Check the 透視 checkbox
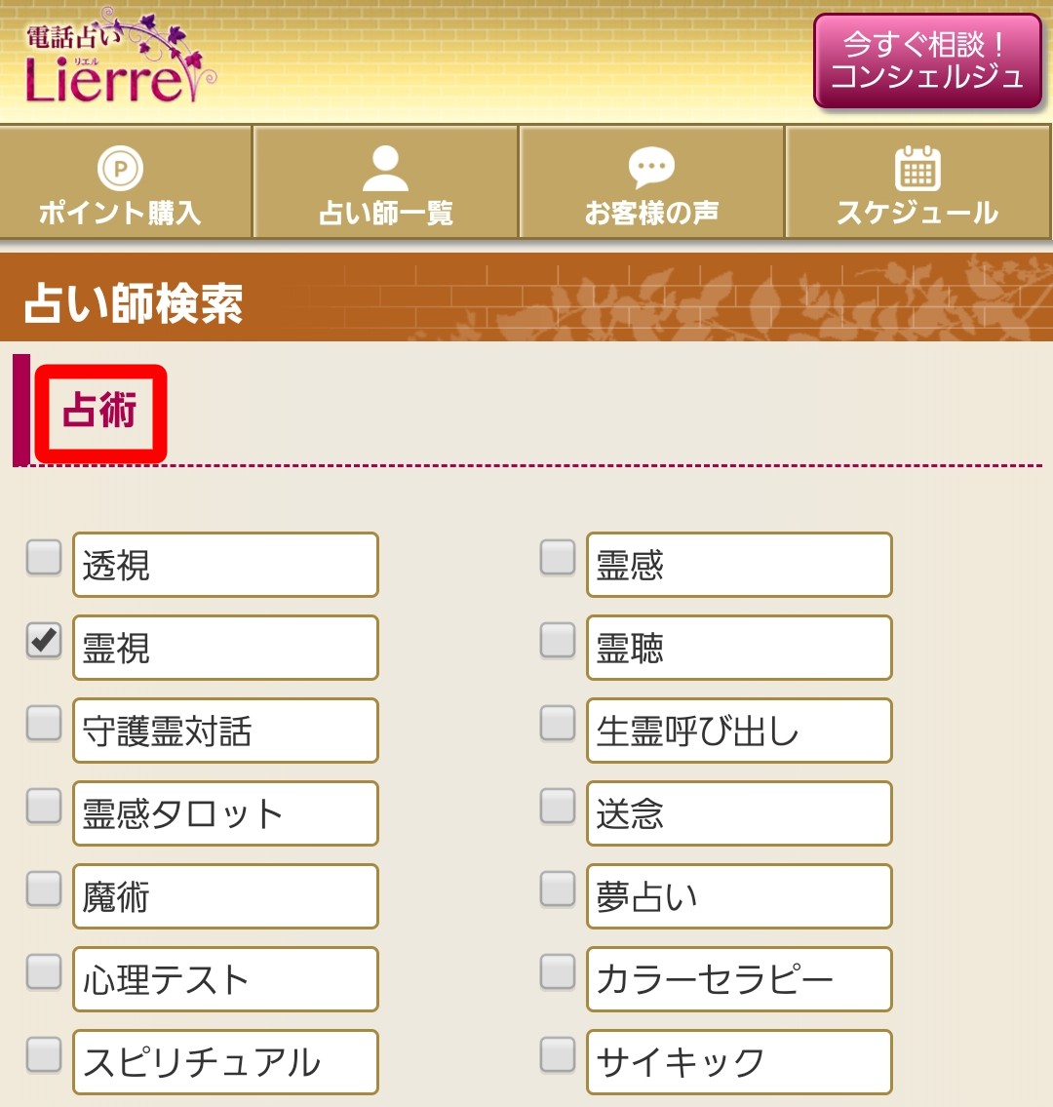This screenshot has height=1107, width=1053. (44, 558)
